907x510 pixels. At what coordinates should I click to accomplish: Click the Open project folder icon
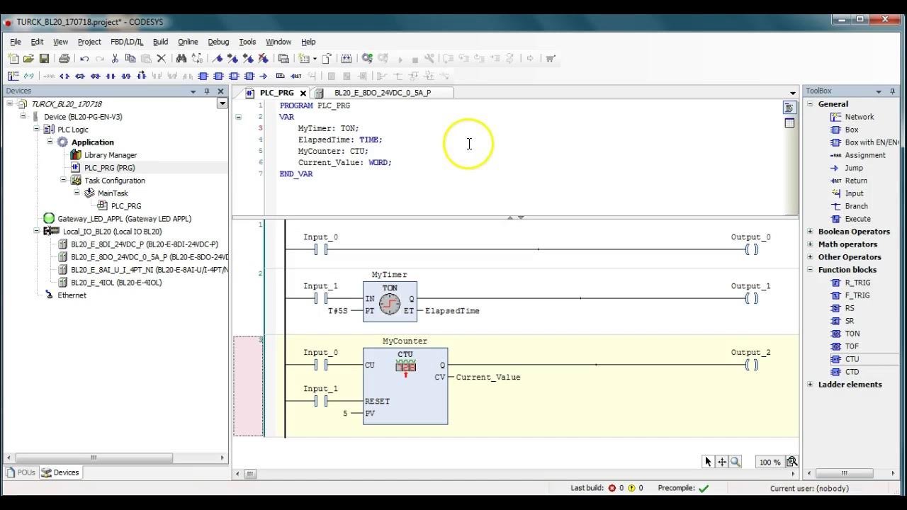(x=28, y=59)
